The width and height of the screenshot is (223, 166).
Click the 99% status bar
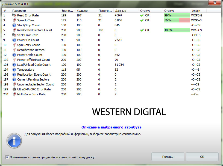tap(177, 15)
